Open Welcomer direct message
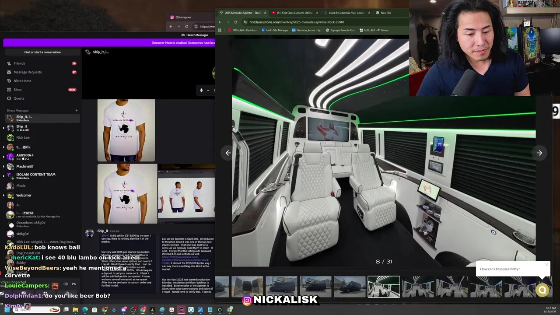This screenshot has height=315, width=560. click(x=42, y=195)
